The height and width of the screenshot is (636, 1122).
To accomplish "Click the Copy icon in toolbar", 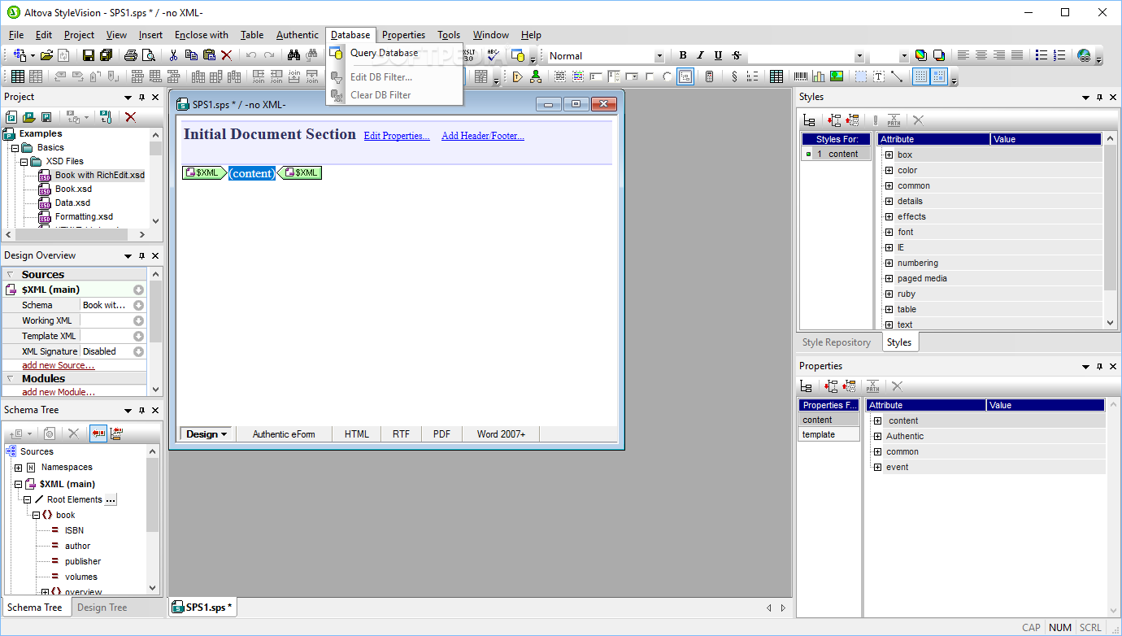I will pos(191,55).
